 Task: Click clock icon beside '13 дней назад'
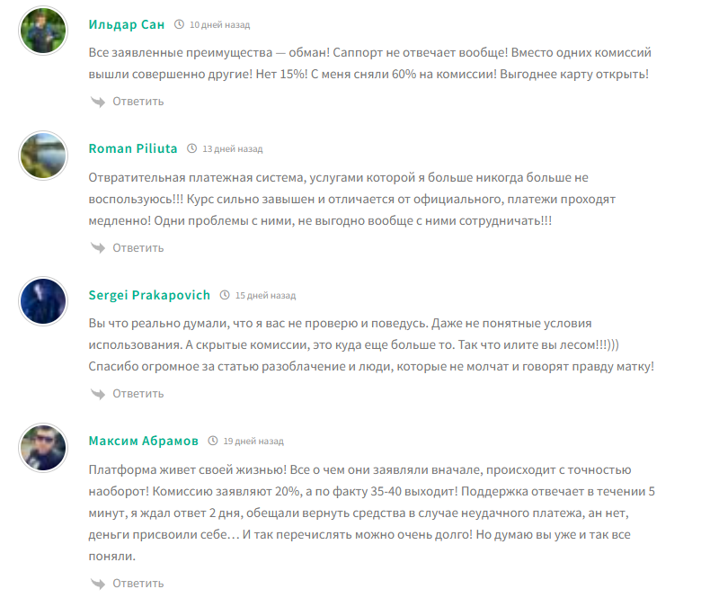click(192, 149)
